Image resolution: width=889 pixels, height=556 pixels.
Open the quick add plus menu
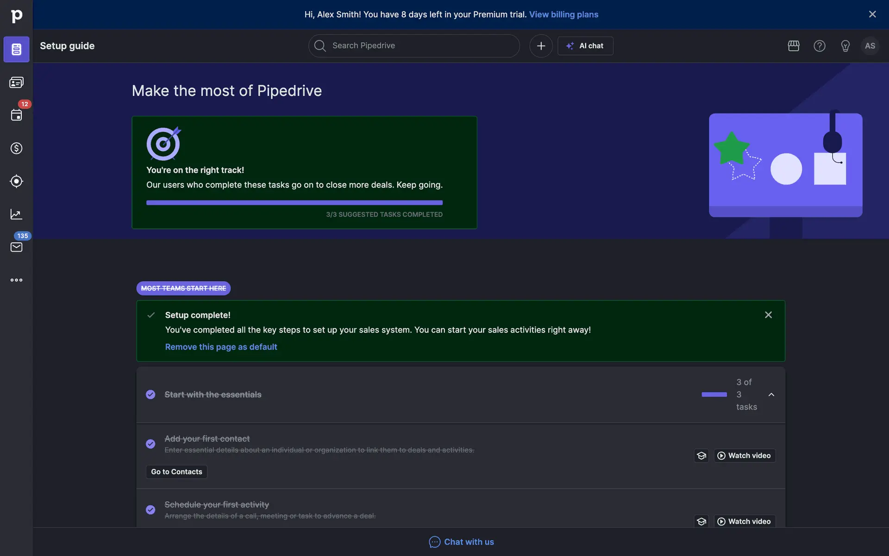click(541, 46)
